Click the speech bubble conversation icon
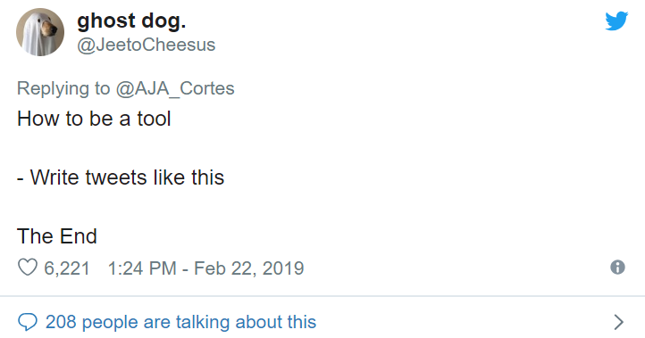 [x=28, y=322]
